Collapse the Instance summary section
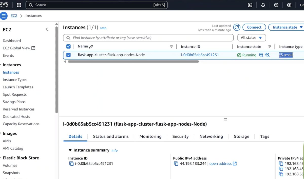This screenshot has height=179, width=304. [70, 150]
